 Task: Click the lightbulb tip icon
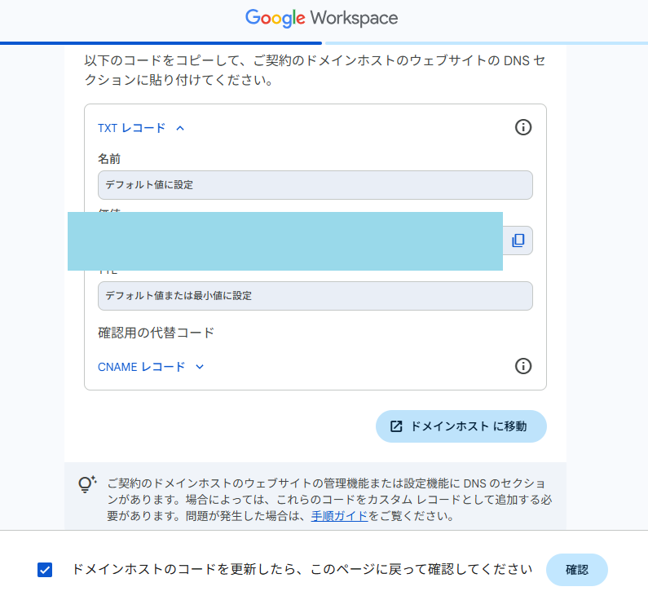pos(87,484)
